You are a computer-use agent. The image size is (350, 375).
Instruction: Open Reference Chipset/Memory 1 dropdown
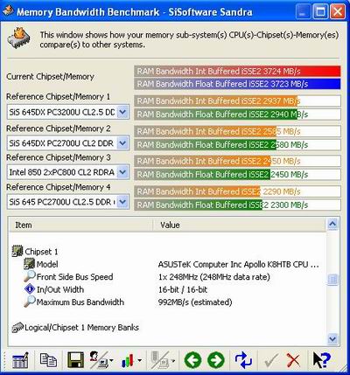(122, 112)
